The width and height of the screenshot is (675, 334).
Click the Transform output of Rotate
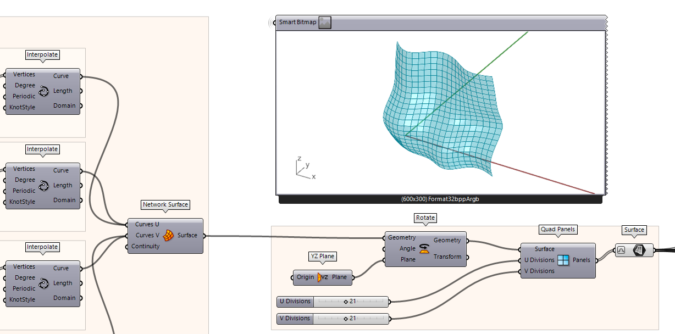click(x=447, y=257)
